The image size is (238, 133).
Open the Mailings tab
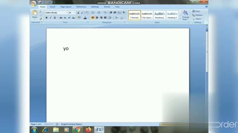[x=95, y=7]
